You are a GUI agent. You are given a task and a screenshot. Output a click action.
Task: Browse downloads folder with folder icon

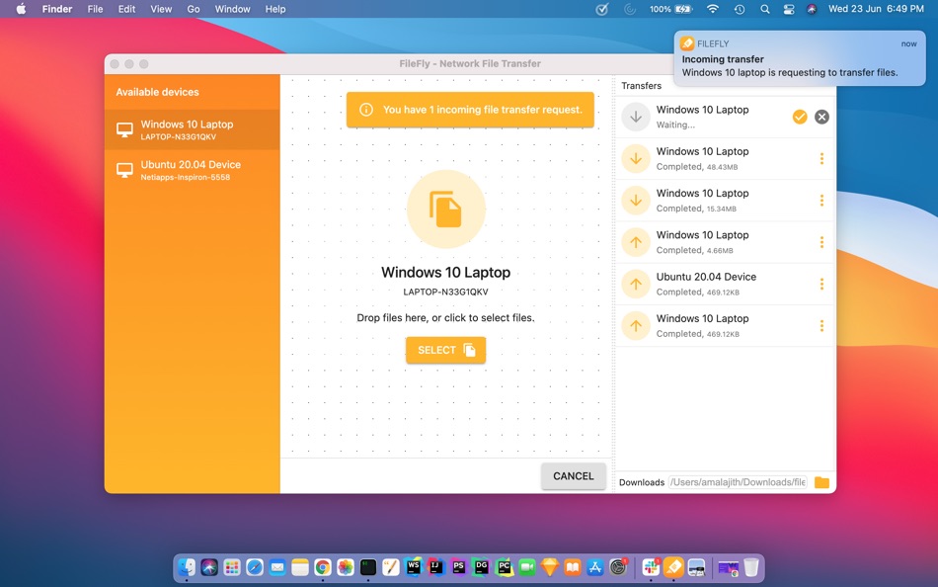point(821,482)
